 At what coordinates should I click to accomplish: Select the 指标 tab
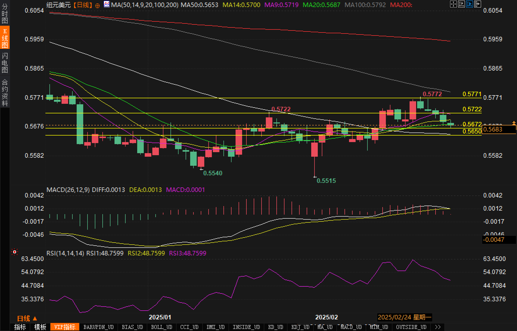[20, 327]
